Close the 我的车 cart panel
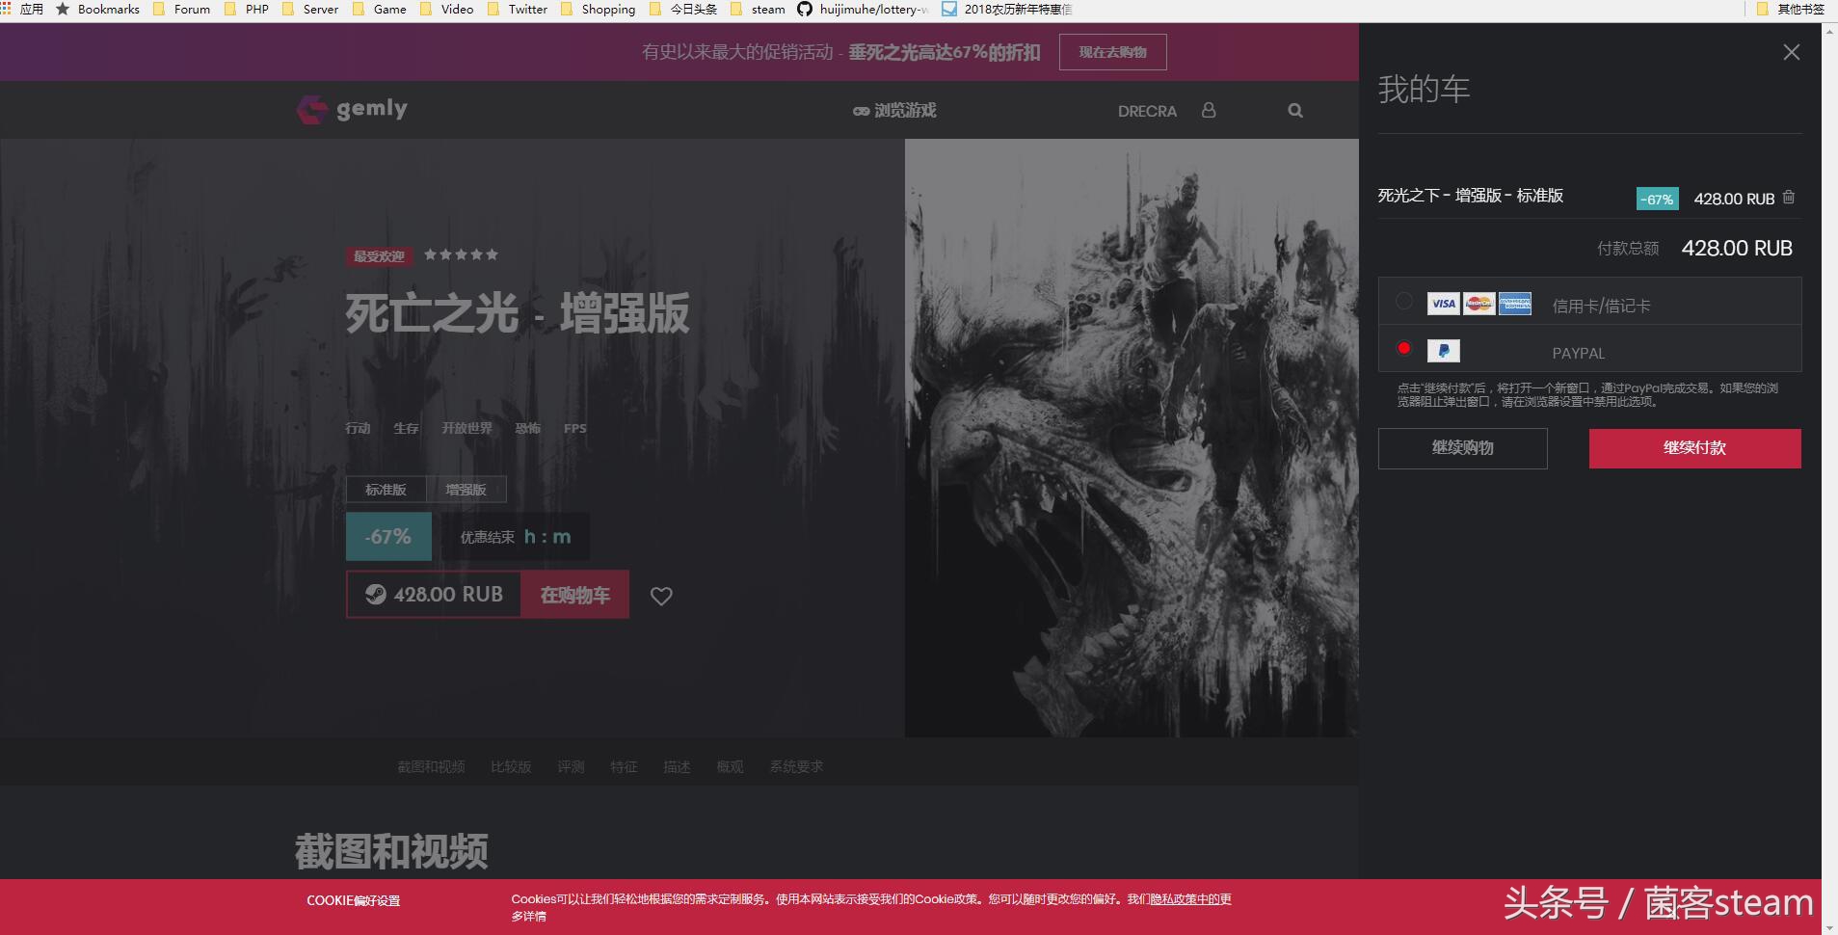 click(x=1792, y=52)
